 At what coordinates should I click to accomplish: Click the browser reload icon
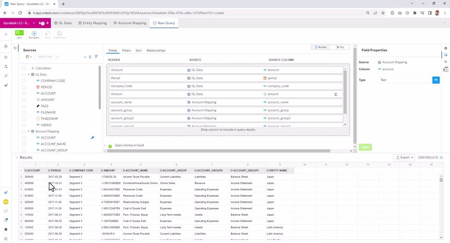tap(20, 13)
